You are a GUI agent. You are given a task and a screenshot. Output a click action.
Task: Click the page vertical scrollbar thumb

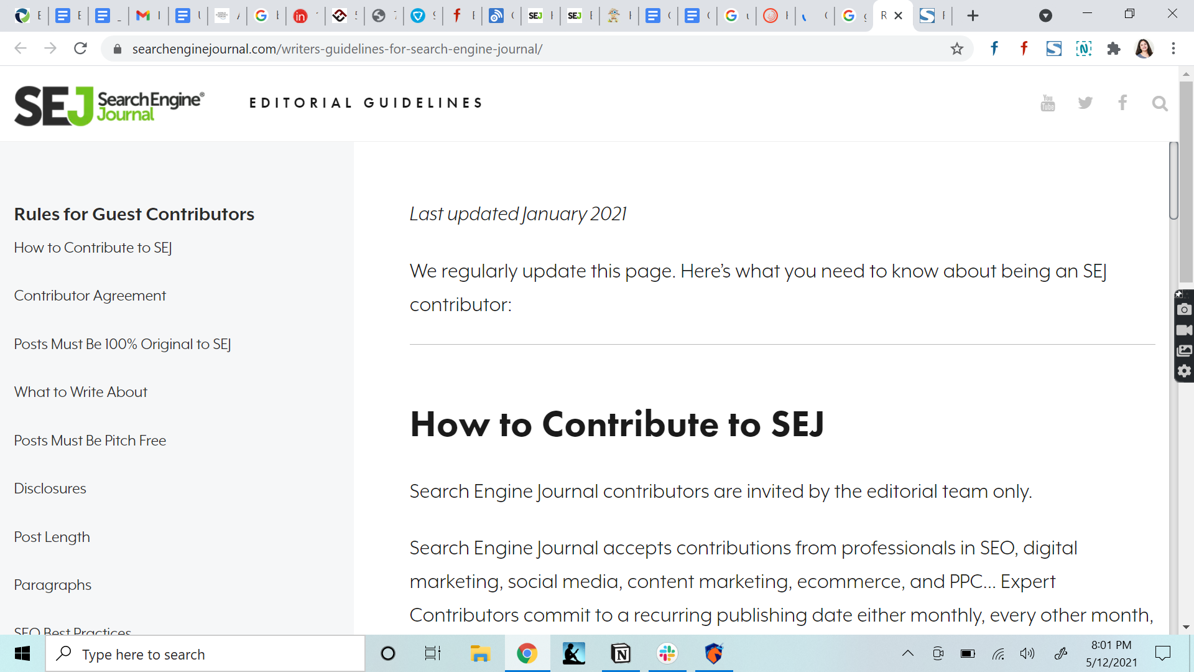(1173, 180)
